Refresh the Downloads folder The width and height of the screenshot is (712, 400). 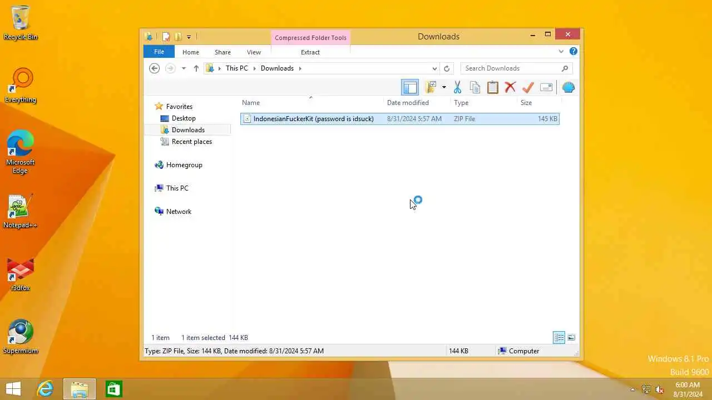coord(447,68)
